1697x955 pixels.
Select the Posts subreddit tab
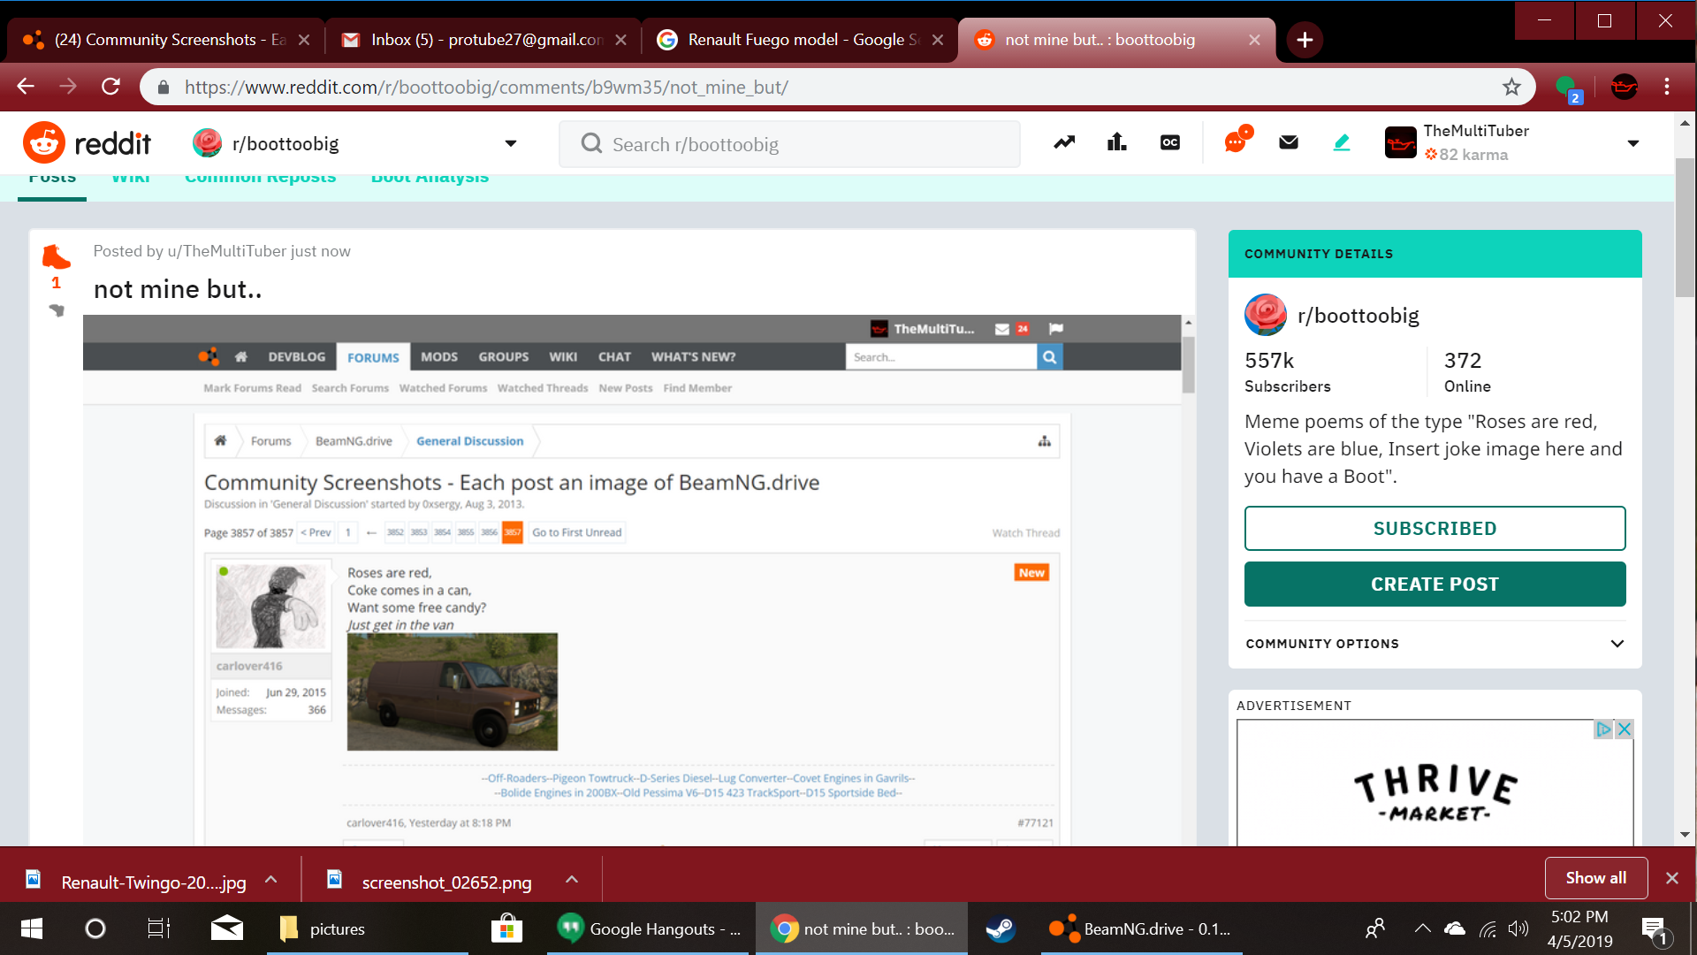(52, 180)
